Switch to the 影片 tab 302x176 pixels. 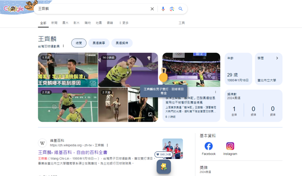click(x=76, y=23)
